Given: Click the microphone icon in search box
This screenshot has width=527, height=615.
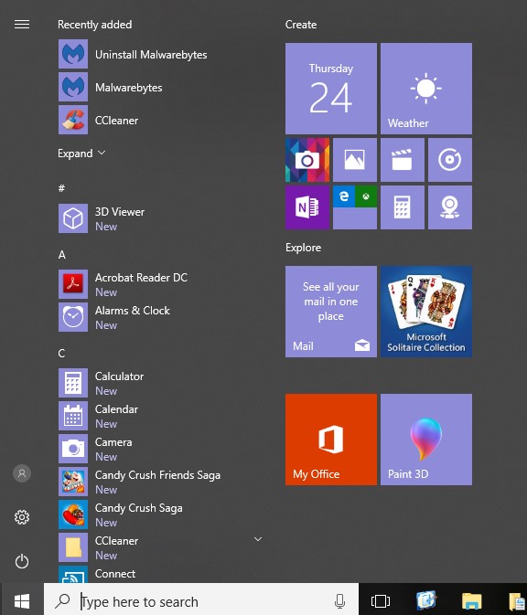Looking at the screenshot, I should pos(339,601).
